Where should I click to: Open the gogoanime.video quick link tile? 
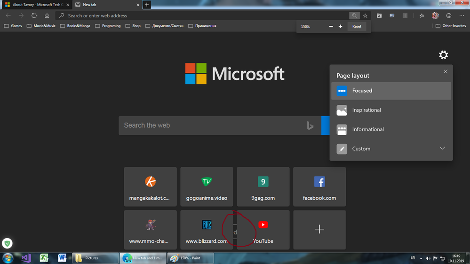pos(207,187)
